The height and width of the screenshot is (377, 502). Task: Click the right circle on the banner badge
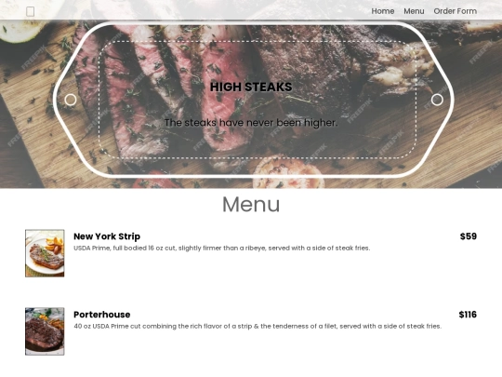pos(437,100)
